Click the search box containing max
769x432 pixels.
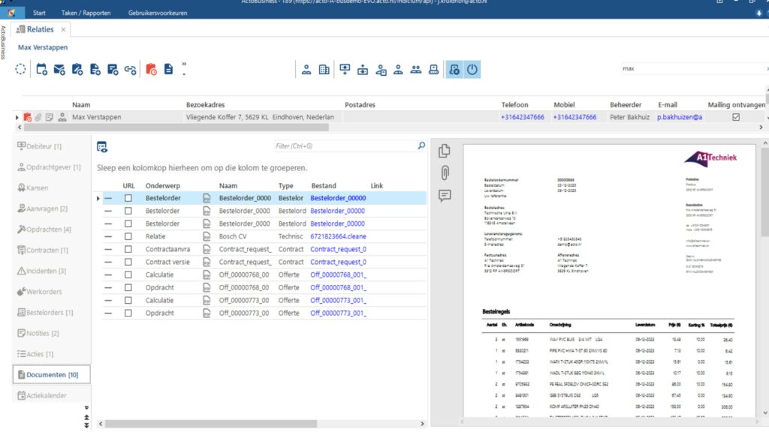pos(692,68)
